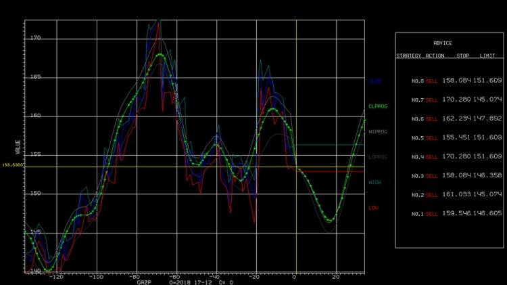Click the GAZP ticker label below chart
The height and width of the screenshot is (285, 507).
[144, 282]
